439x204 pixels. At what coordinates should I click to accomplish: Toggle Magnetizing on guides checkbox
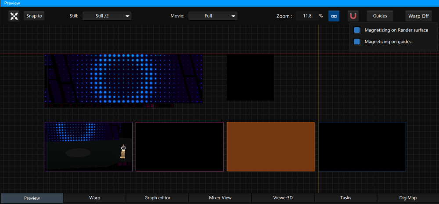(357, 42)
